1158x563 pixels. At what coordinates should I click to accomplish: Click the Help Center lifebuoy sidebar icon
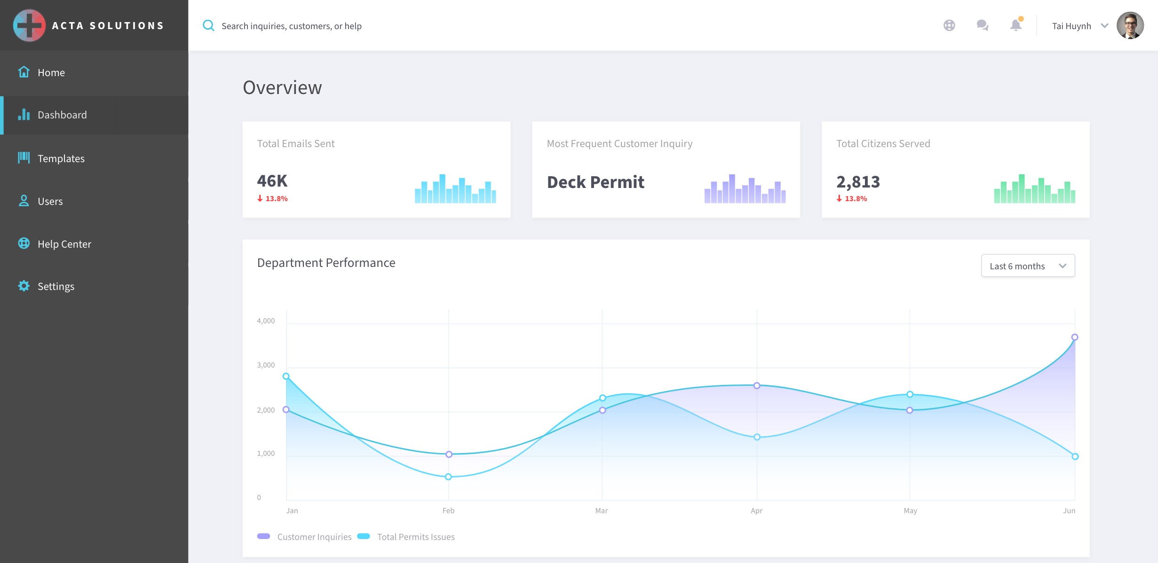(24, 243)
